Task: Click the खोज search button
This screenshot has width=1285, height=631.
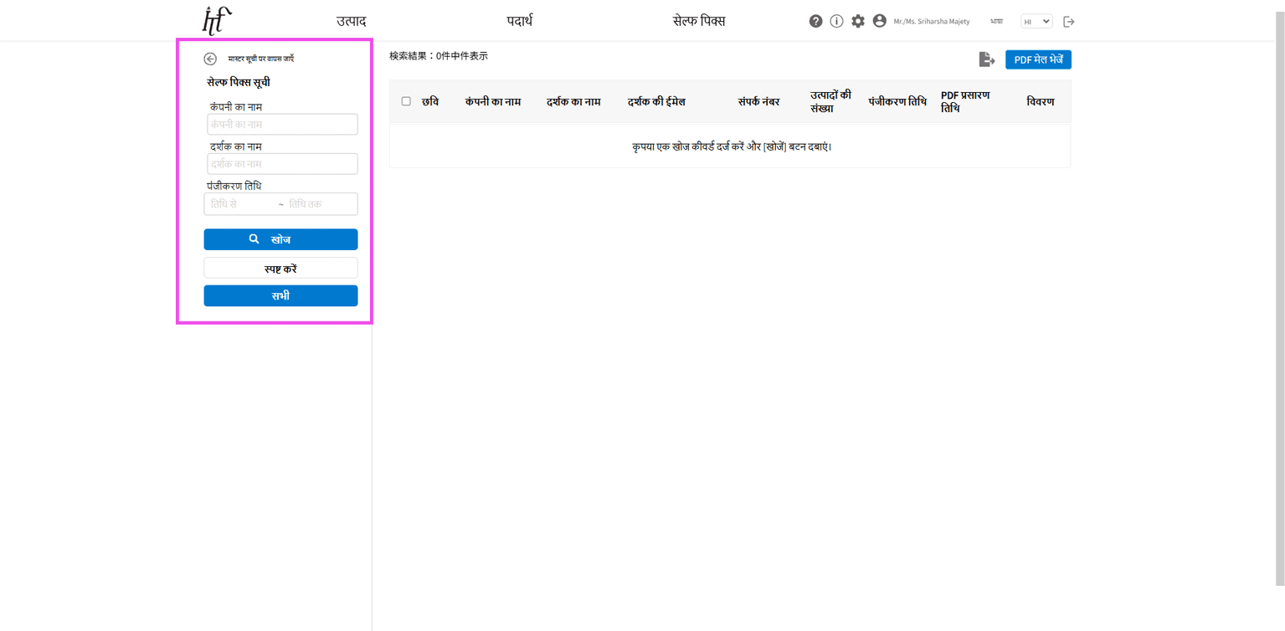Action: 280,239
